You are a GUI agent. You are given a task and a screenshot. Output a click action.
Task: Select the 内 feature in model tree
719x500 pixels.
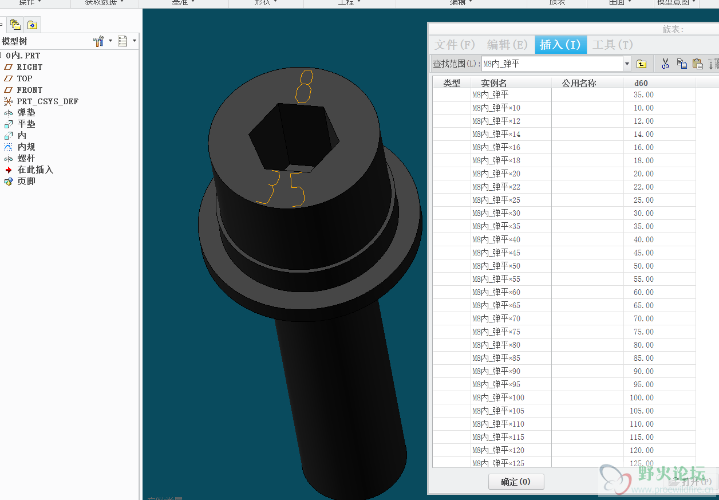click(22, 136)
